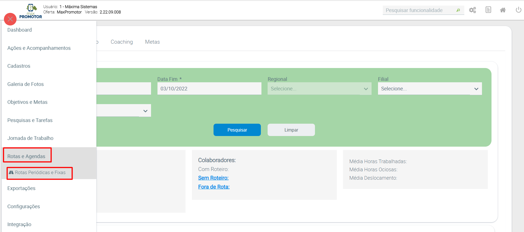
Task: Focus the Pesquisar funcionalidade search box
Action: 419,10
